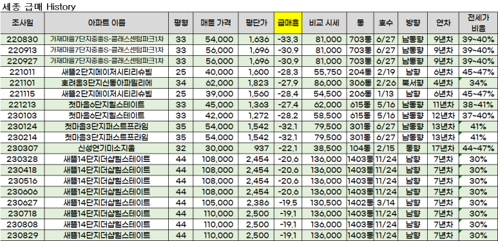Select the 평형 header cell
Image resolution: width=498 pixels, height=241 pixels.
[x=181, y=22]
